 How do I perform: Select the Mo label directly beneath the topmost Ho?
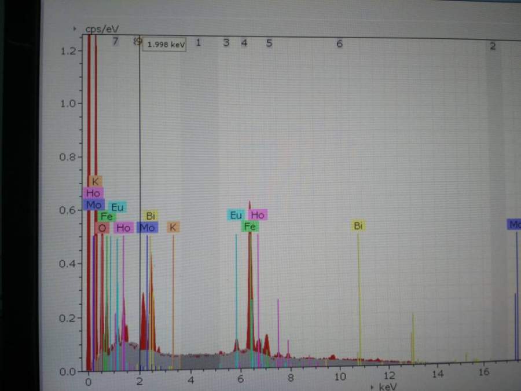pyautogui.click(x=94, y=205)
